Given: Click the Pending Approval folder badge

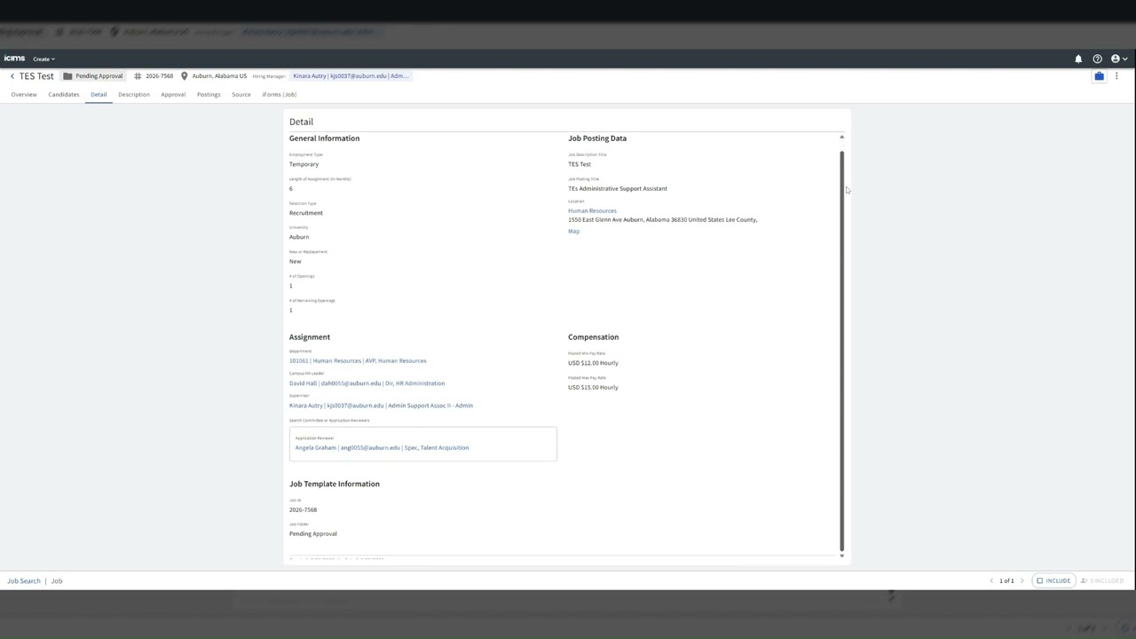Looking at the screenshot, I should click(x=92, y=76).
